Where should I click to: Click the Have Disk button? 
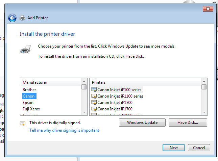(x=188, y=123)
